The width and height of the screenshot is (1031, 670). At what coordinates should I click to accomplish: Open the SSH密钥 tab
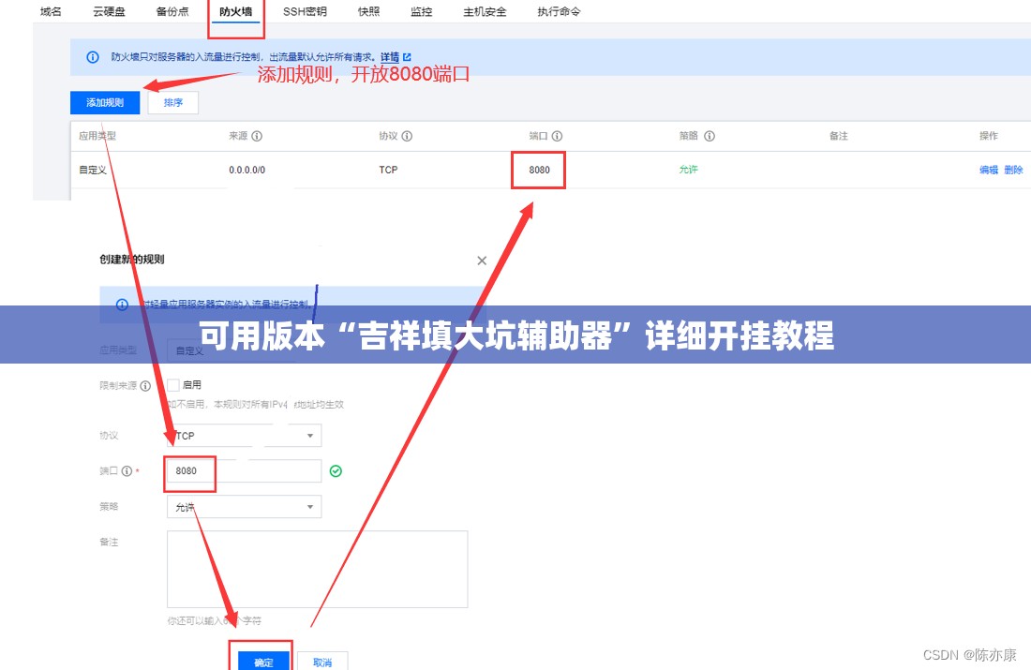coord(306,11)
